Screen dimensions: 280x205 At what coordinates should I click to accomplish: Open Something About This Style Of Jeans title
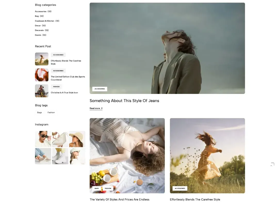tap(124, 101)
